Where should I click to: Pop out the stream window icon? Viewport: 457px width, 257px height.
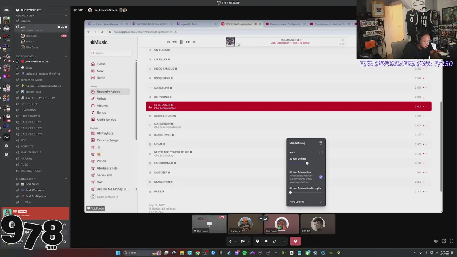444,241
